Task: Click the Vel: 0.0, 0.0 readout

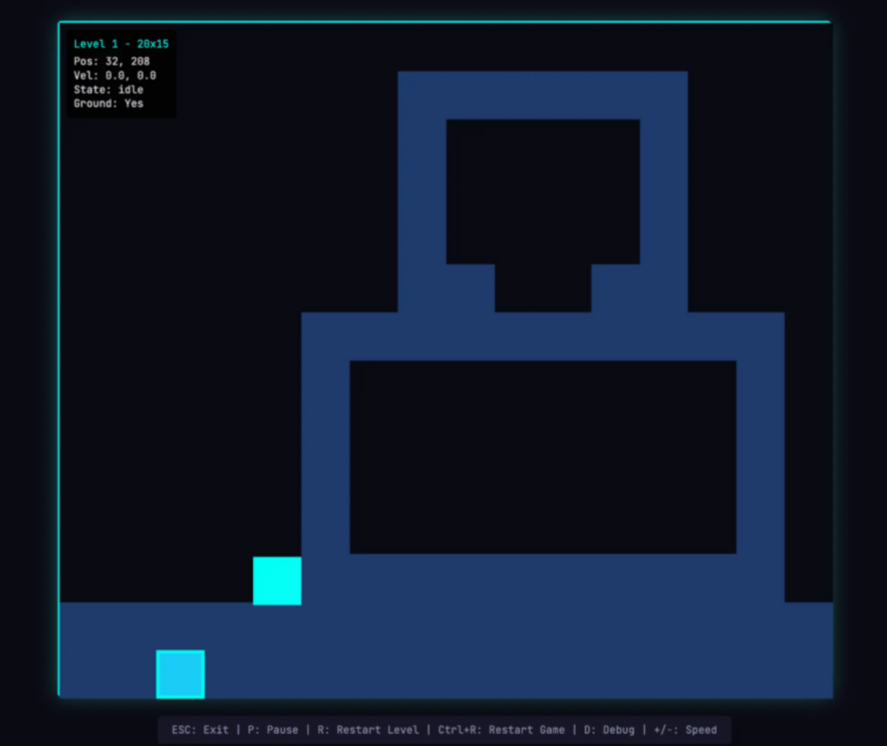Action: (x=115, y=75)
